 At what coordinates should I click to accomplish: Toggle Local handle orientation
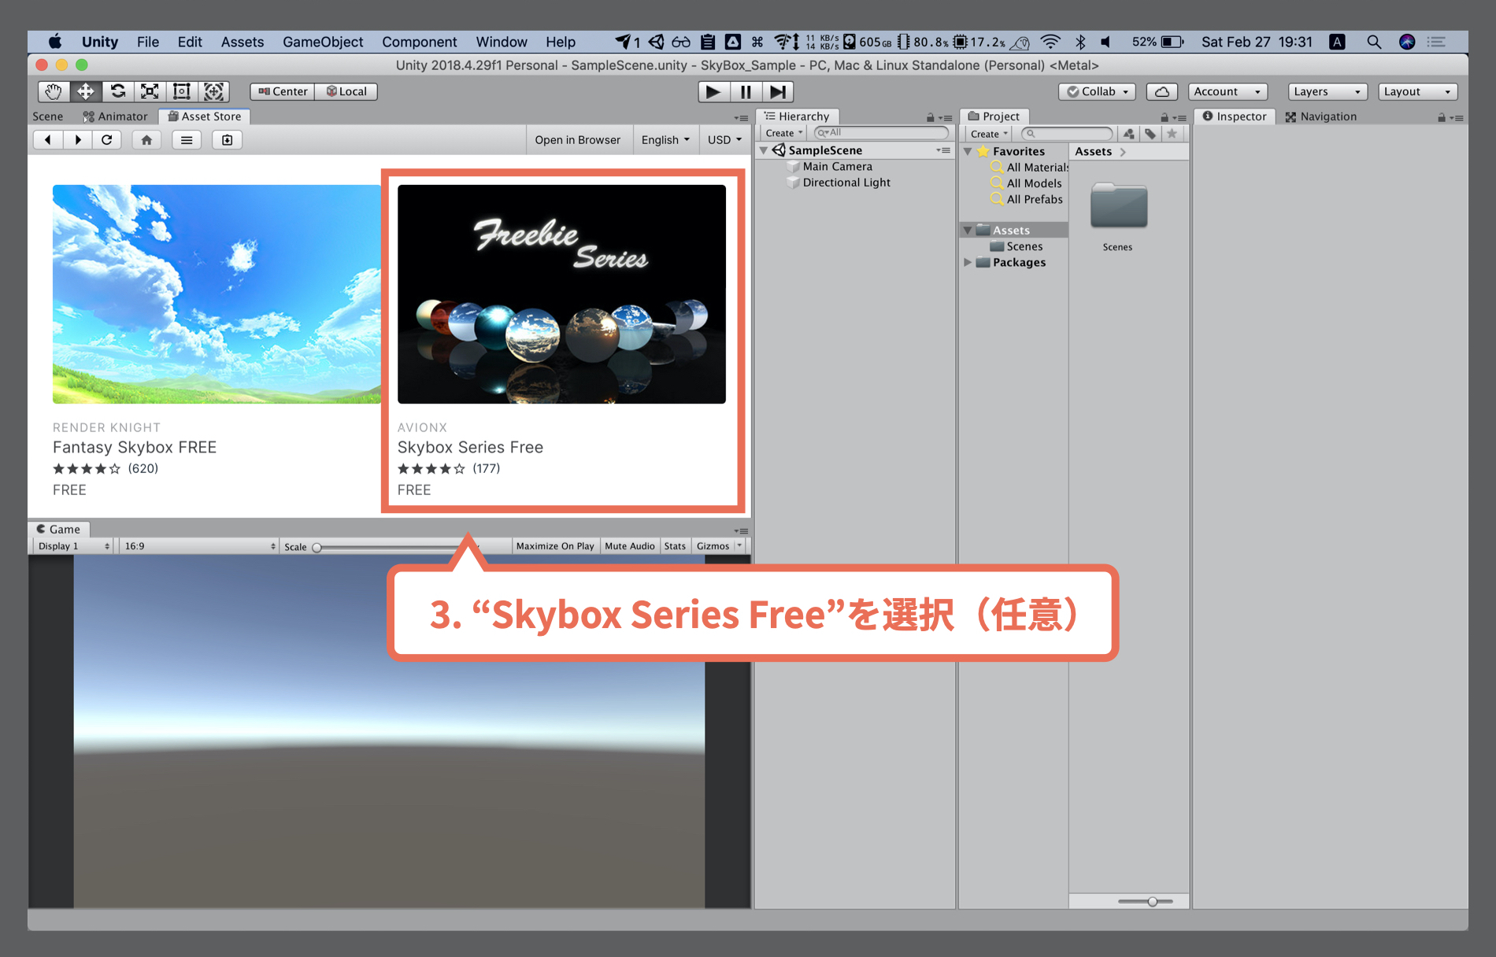pyautogui.click(x=346, y=91)
